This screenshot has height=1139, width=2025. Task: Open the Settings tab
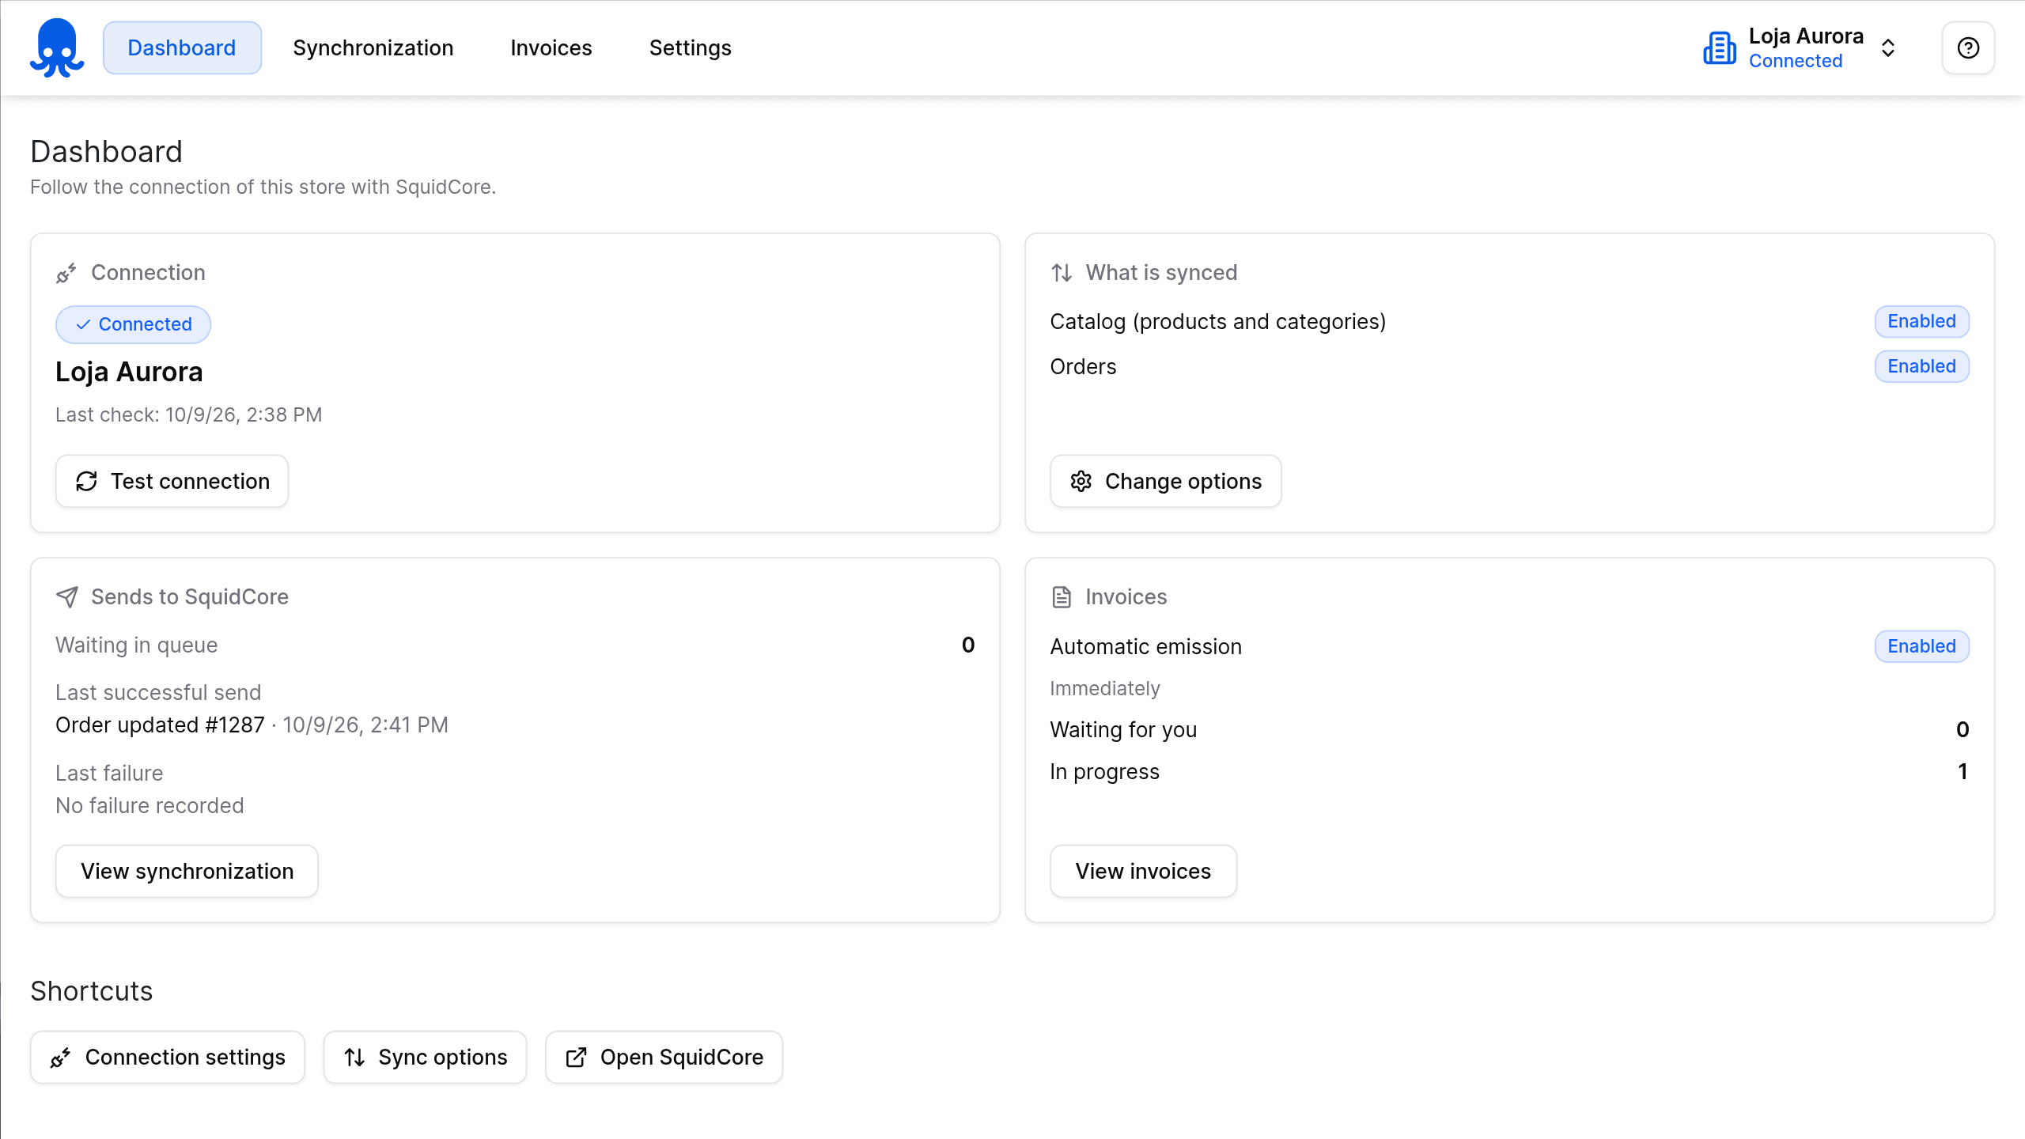pyautogui.click(x=691, y=47)
